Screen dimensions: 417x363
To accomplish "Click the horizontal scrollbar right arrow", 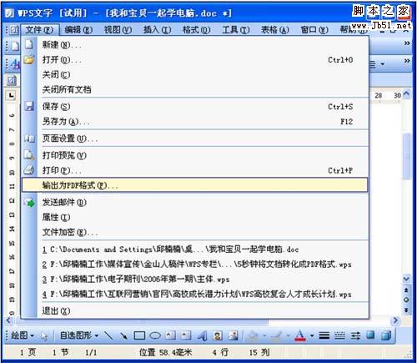I will (394, 320).
